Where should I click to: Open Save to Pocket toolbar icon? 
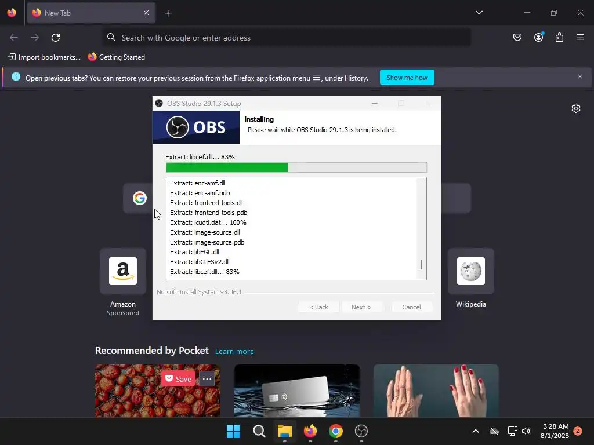tap(517, 37)
